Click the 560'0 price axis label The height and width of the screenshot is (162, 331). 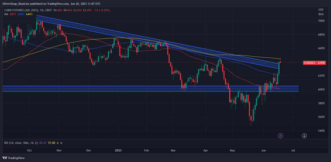(322, 117)
